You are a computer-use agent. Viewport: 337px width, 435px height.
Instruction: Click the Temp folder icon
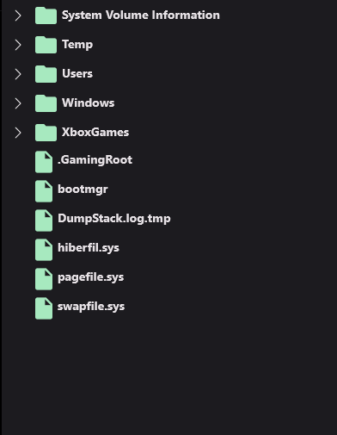point(46,45)
